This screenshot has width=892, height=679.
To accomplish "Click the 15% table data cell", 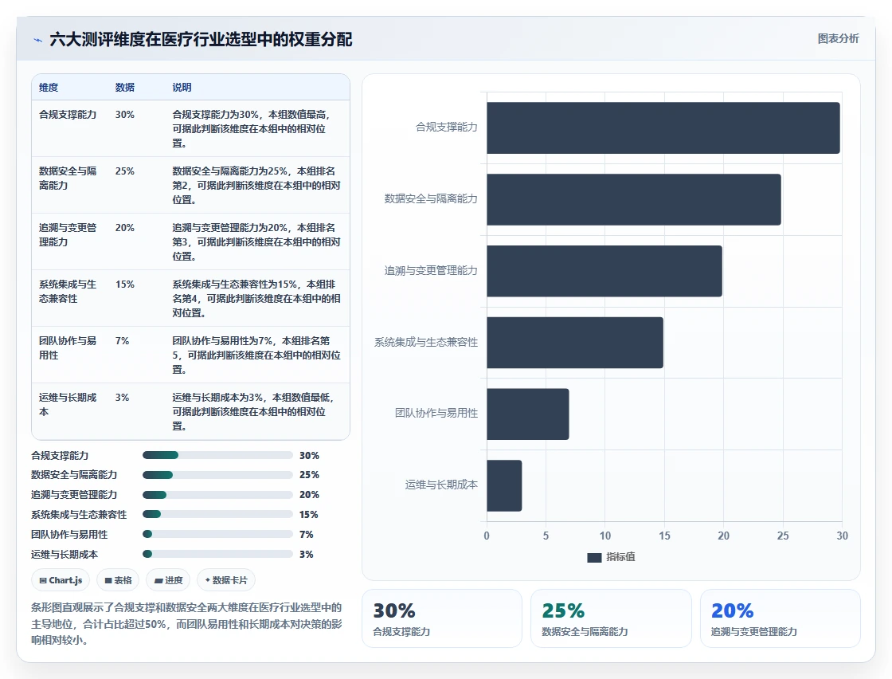I will click(x=124, y=284).
